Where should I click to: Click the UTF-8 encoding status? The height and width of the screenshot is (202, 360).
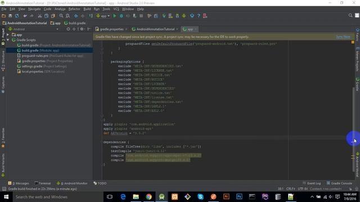[x=303, y=189]
